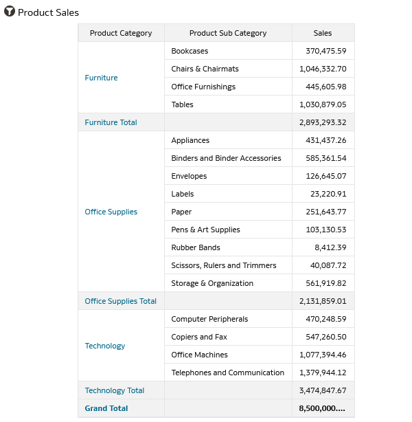
Task: Click the Office Machines sales value 1,077,394.46
Action: [x=323, y=355]
